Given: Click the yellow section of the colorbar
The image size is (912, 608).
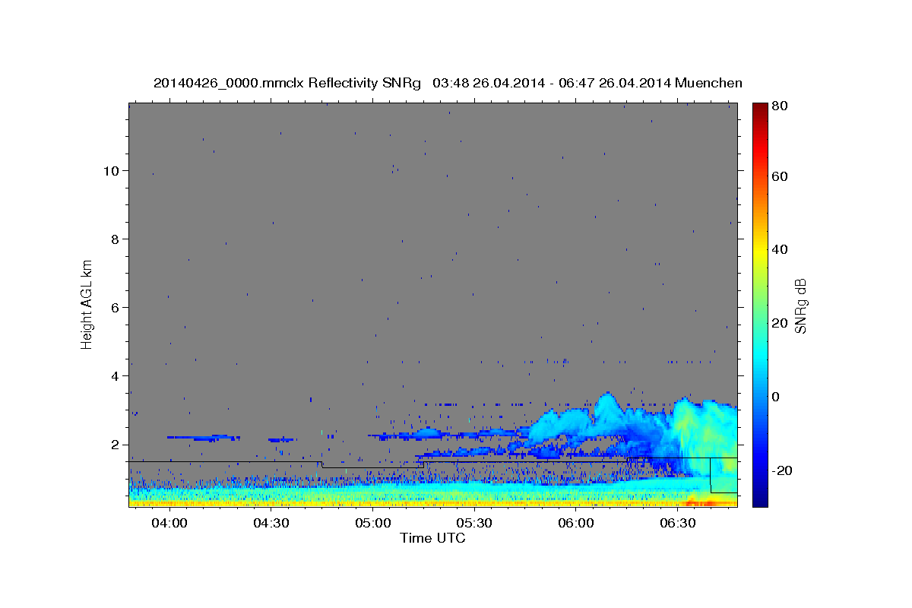Looking at the screenshot, I should click(x=760, y=251).
